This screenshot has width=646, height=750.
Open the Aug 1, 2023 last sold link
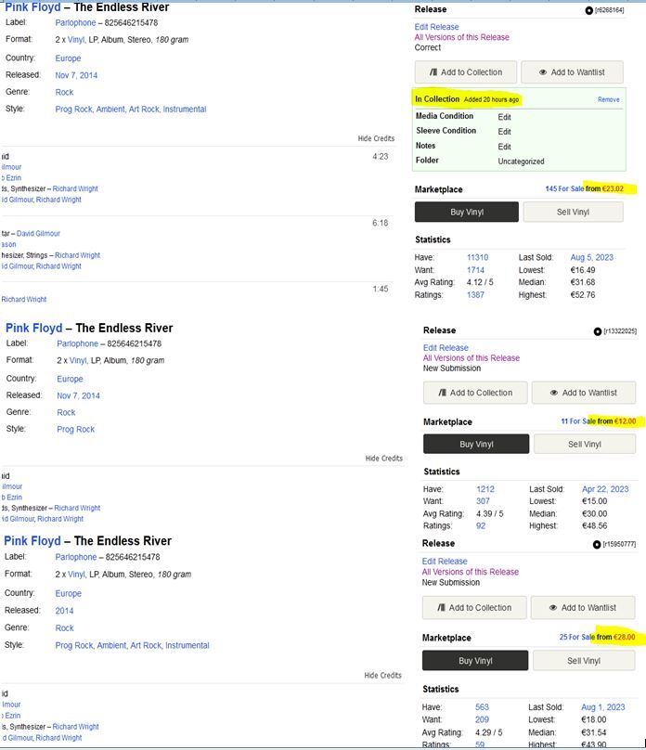point(602,707)
